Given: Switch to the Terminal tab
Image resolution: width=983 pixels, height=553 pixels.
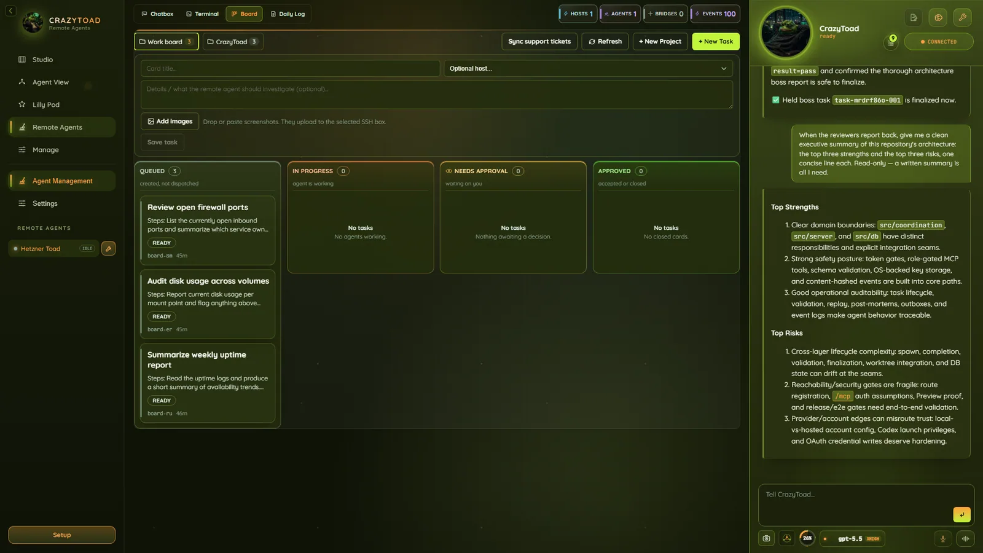Looking at the screenshot, I should (202, 14).
